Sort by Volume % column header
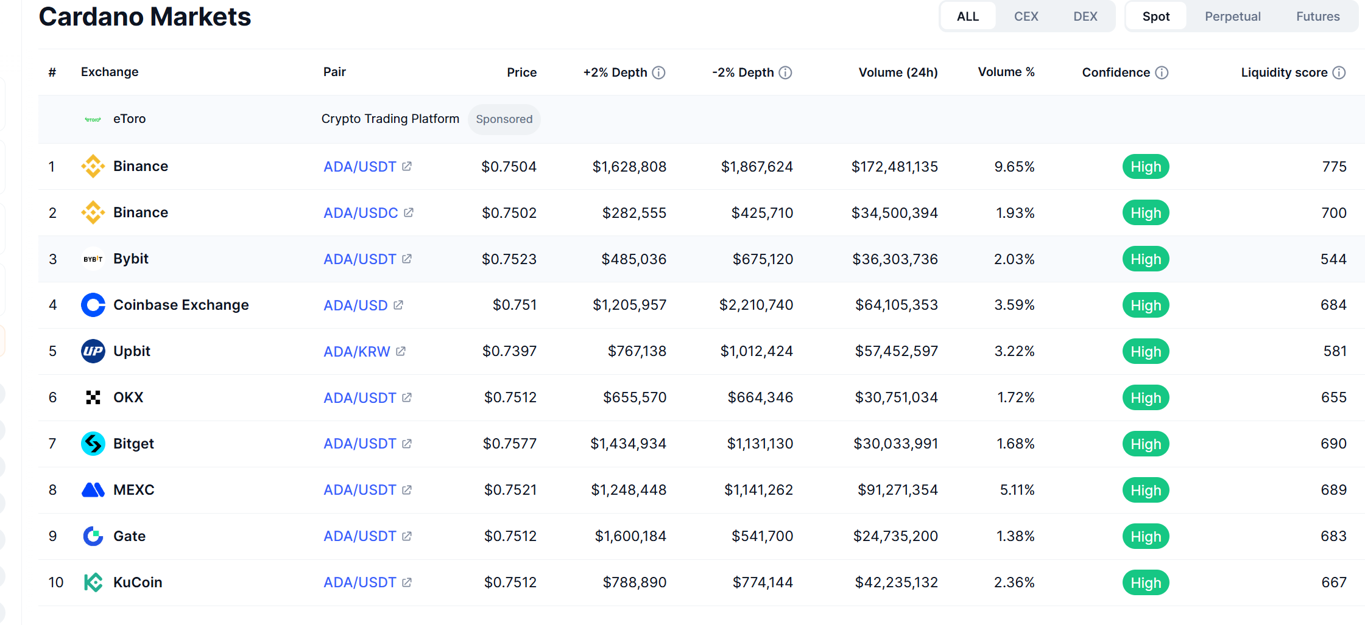Image resolution: width=1365 pixels, height=625 pixels. pos(1006,72)
